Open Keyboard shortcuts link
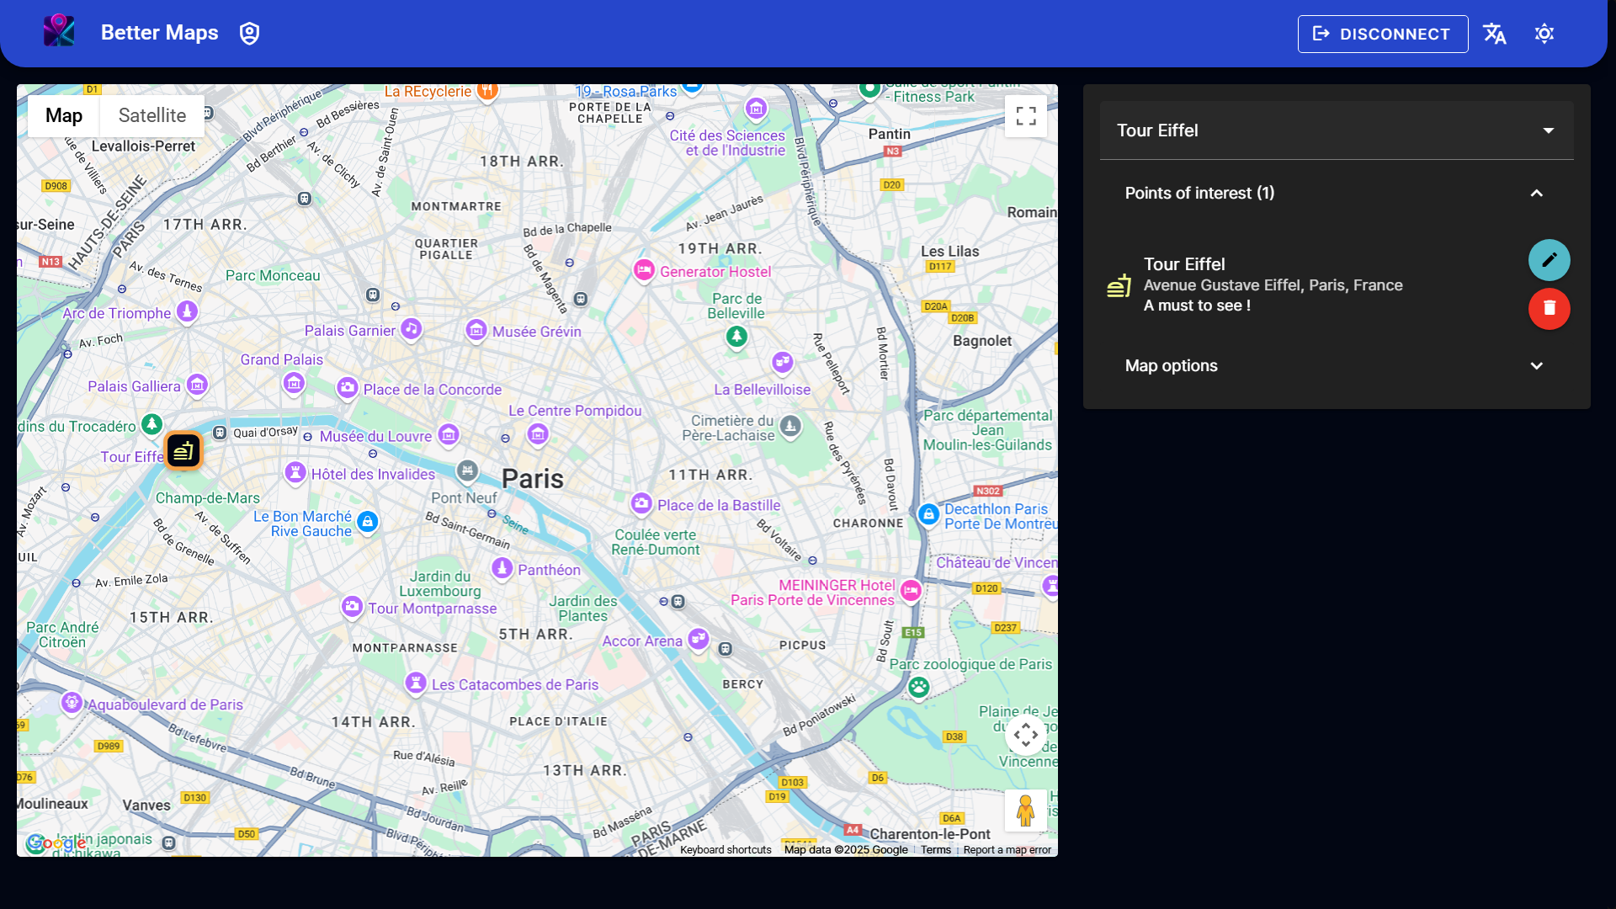The width and height of the screenshot is (1616, 909). pos(725,850)
